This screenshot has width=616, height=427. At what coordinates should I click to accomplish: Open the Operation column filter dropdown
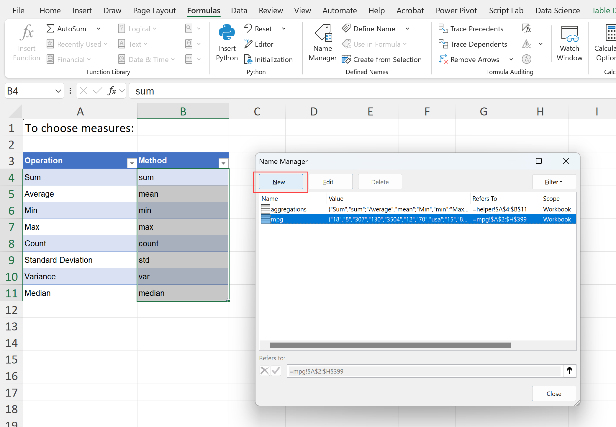tap(132, 163)
